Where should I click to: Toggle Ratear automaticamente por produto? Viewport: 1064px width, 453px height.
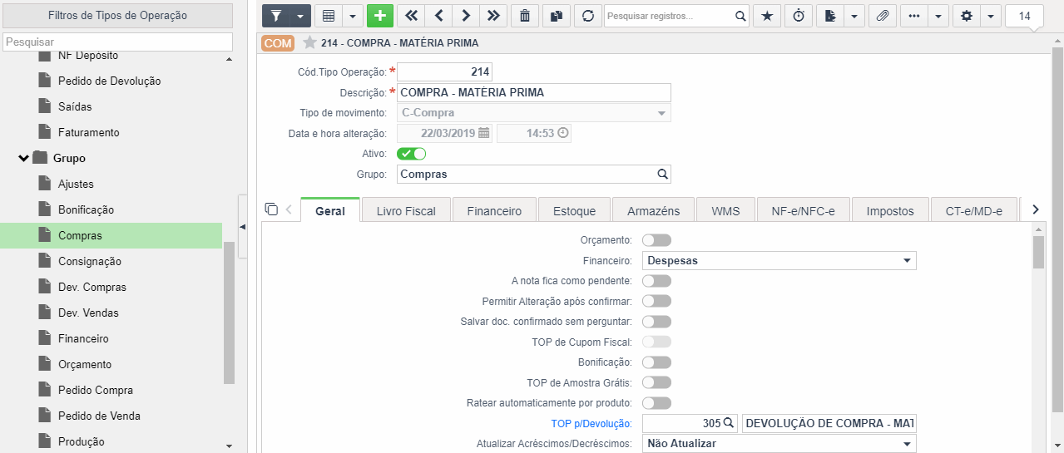coord(656,403)
